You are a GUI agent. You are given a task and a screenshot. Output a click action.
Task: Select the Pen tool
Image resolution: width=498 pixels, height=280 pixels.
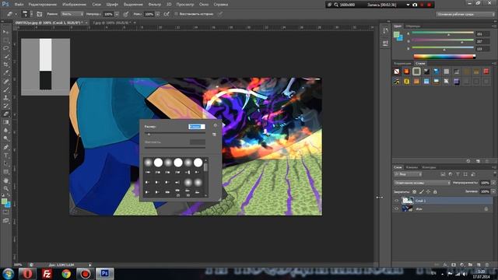pos(5,147)
